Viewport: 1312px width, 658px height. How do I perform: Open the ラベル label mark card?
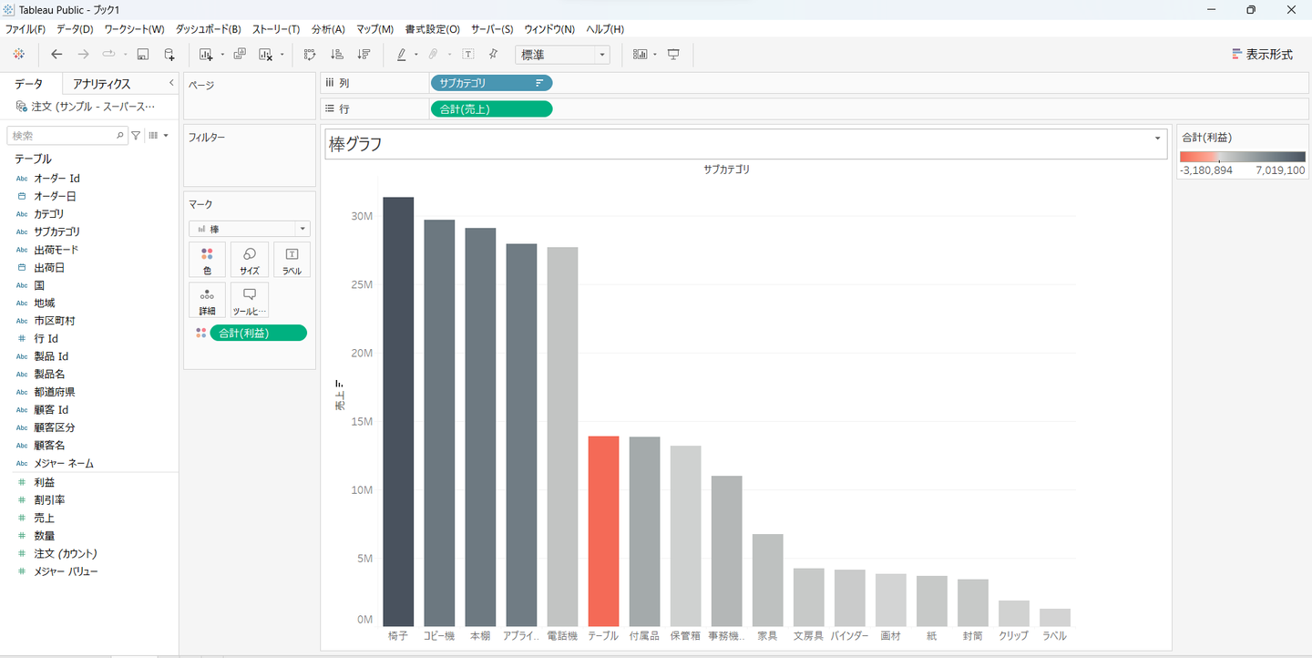click(x=292, y=260)
